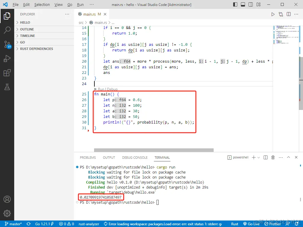Open the Explorer view in activity bar
Viewport: 303px width, 227px height.
pyautogui.click(x=7, y=16)
